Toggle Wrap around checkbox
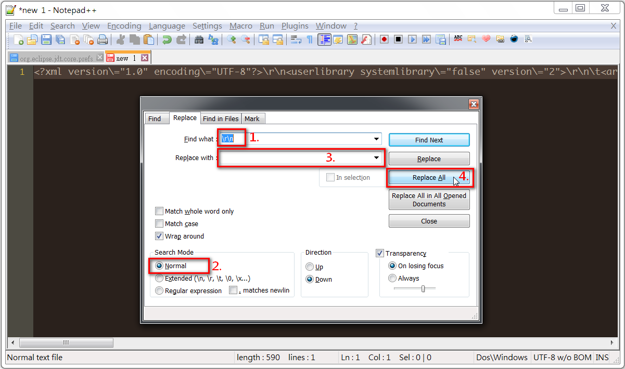 (x=180, y=236)
